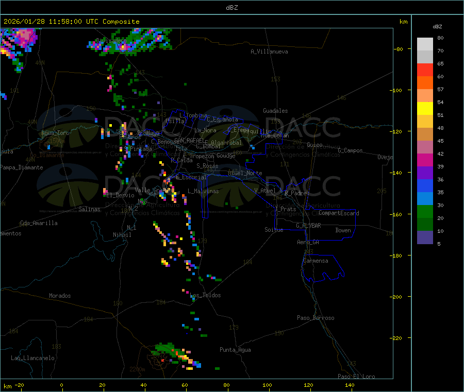Click the E_Escorial map label
The width and height of the screenshot is (464, 392).
click(x=191, y=177)
